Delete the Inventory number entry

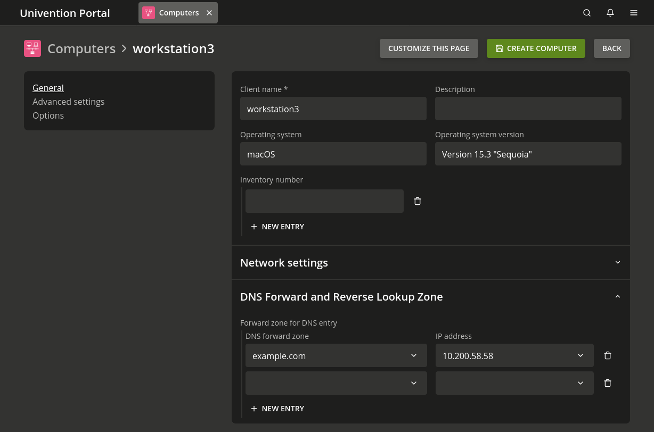pyautogui.click(x=418, y=201)
